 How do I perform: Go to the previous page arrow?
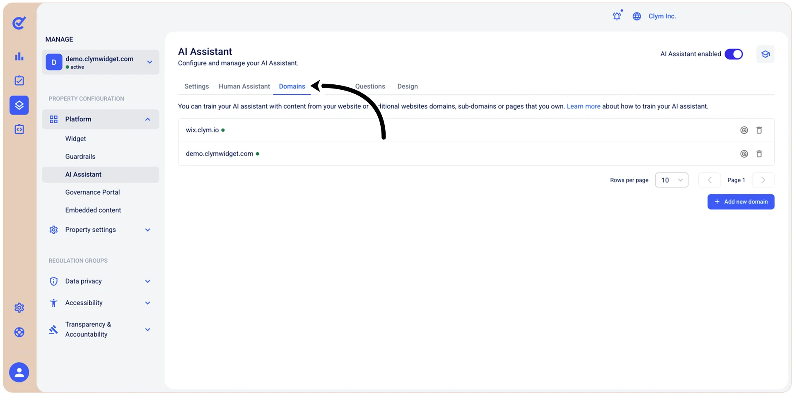click(710, 180)
